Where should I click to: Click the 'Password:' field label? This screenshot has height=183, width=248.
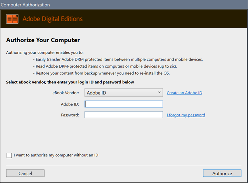tap(70, 115)
